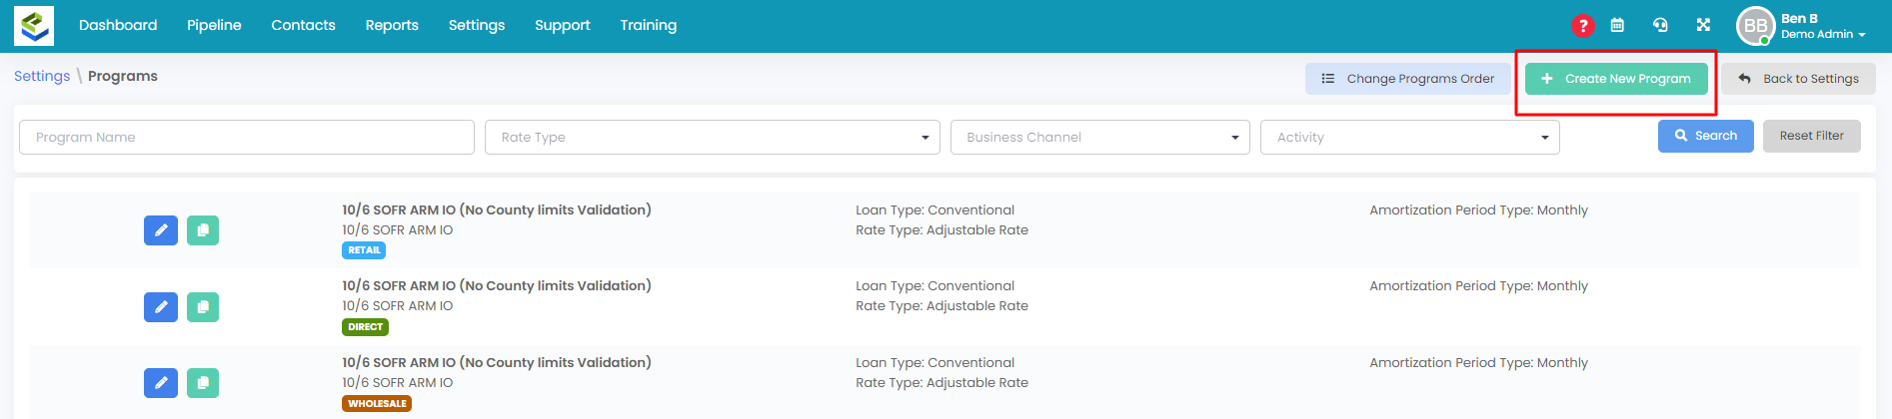Copy the WHOLESALE program using green icon
1892x419 pixels.
[x=203, y=383]
